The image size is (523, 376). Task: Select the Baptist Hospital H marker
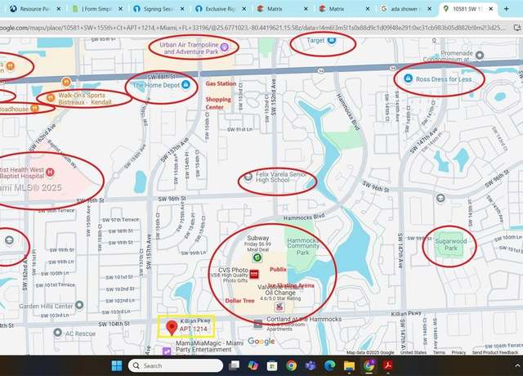tap(50, 172)
